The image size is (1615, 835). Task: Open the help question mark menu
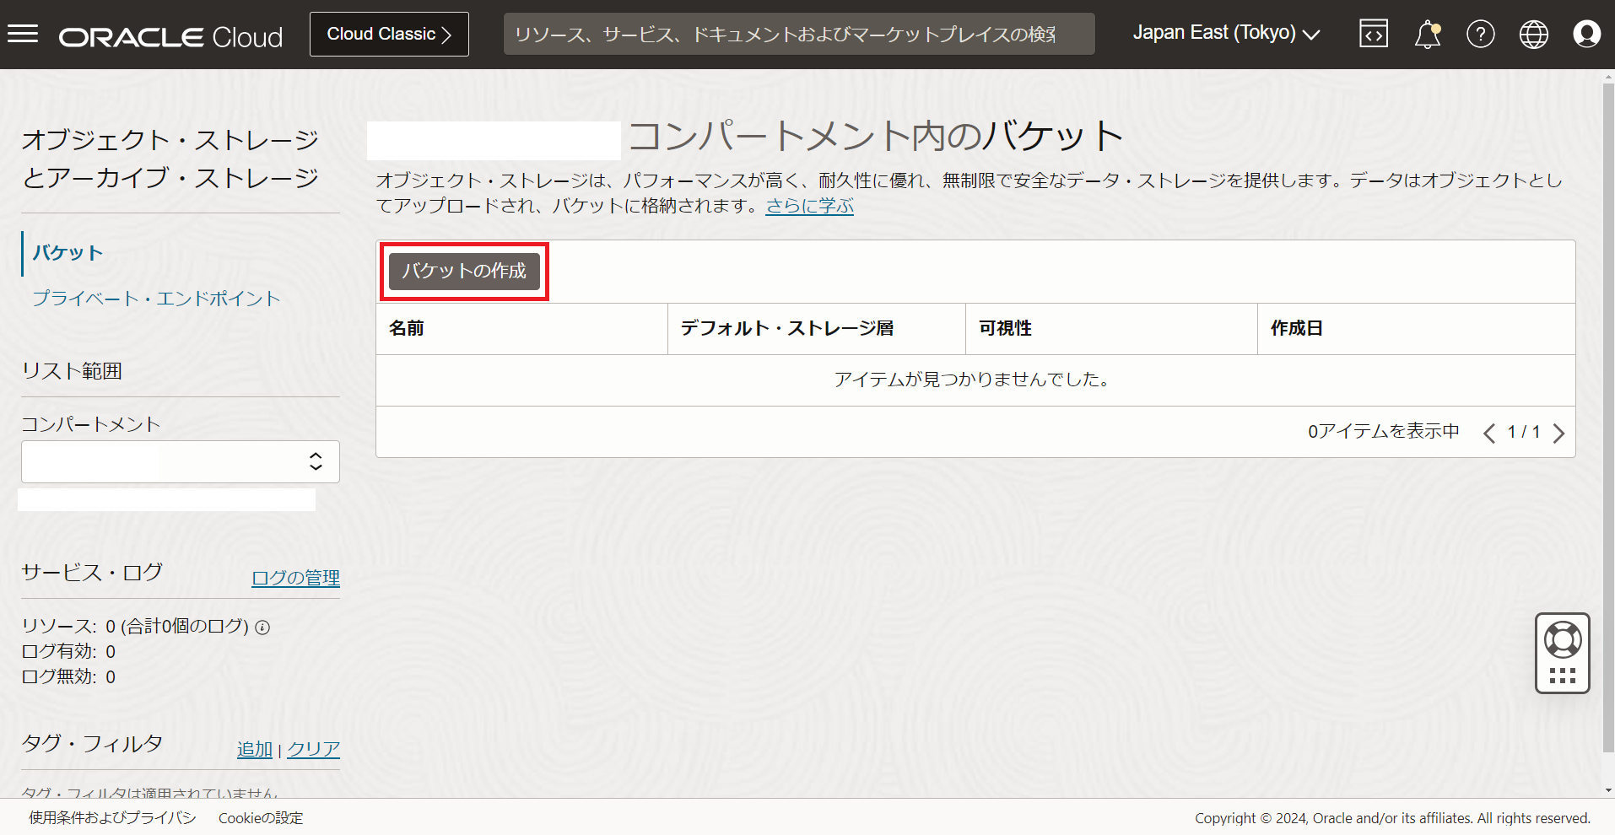coord(1480,34)
